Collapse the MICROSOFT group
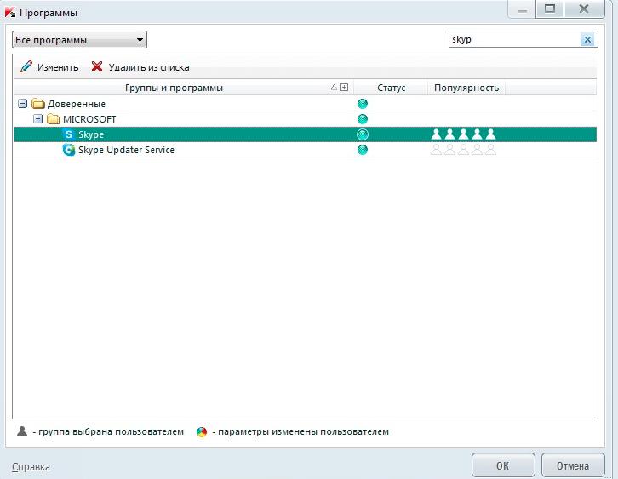This screenshot has width=618, height=479. (37, 118)
